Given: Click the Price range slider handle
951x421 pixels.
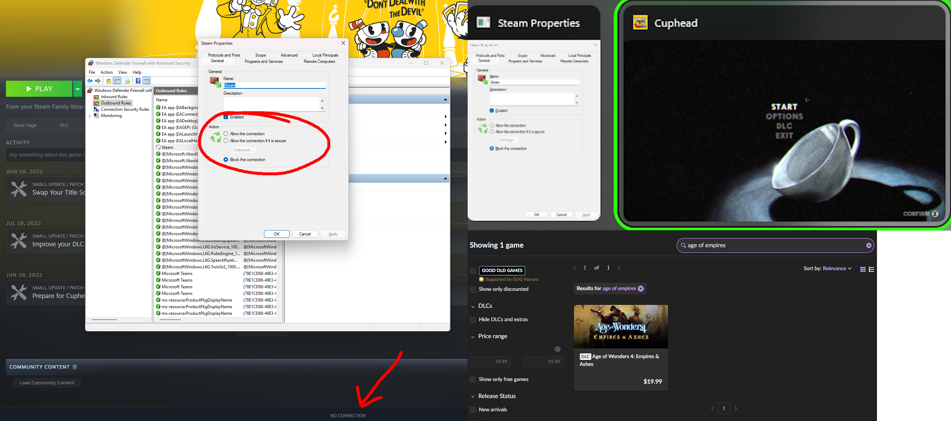Looking at the screenshot, I should 558,349.
